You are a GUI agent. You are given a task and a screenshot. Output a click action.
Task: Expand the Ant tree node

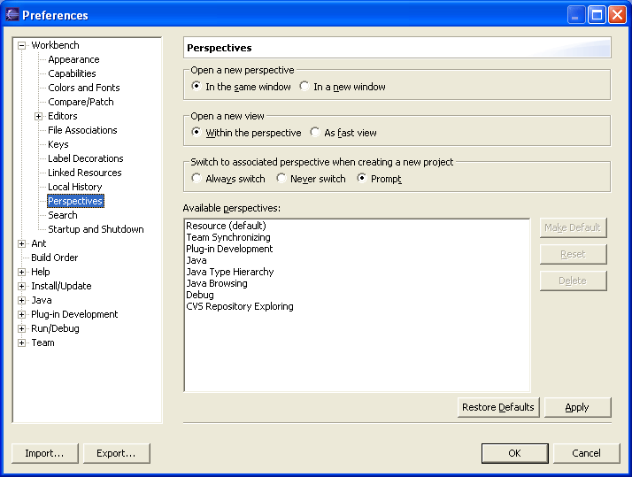tap(22, 243)
